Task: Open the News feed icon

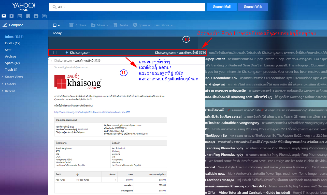Action: click(44, 16)
